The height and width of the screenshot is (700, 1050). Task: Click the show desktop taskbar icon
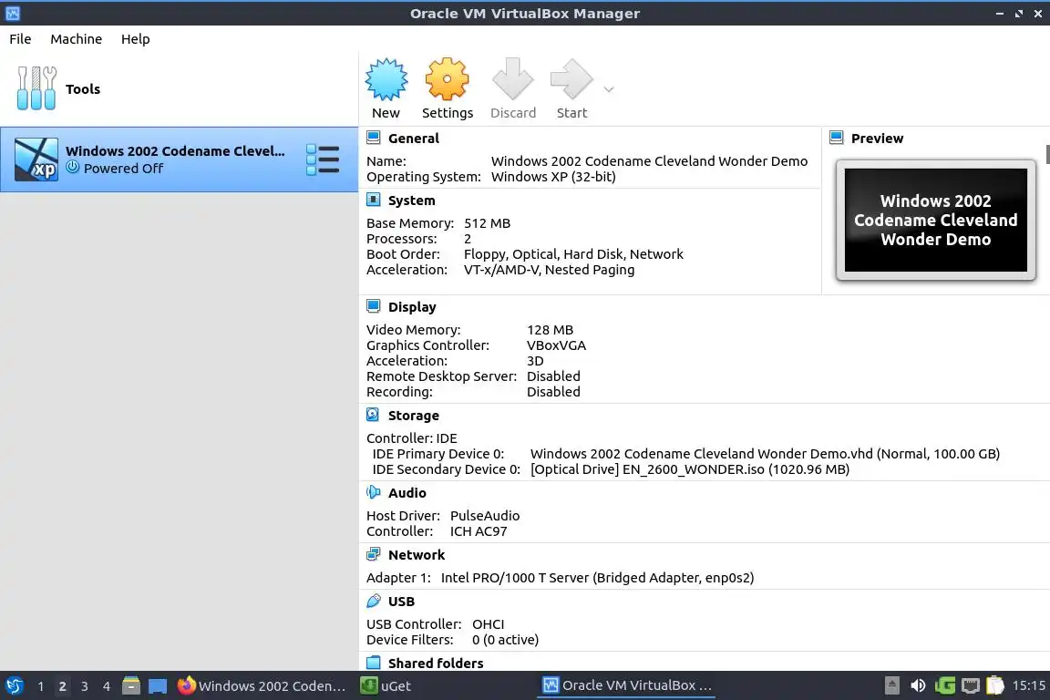(x=158, y=686)
